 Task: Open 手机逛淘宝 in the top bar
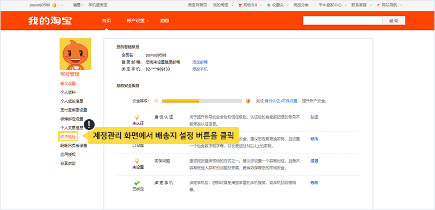coord(98,5)
